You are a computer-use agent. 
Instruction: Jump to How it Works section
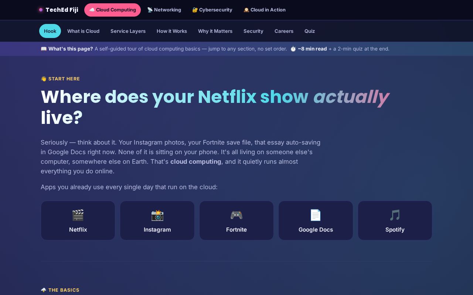(172, 31)
